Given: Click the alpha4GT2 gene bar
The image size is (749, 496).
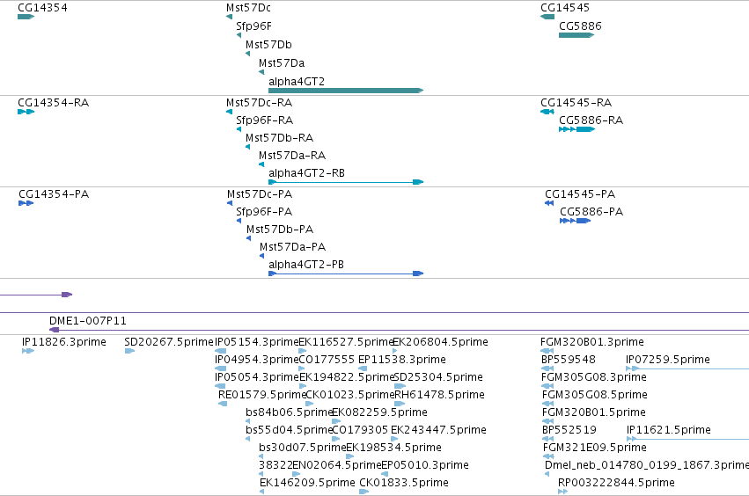Looking at the screenshot, I should click(x=346, y=91).
